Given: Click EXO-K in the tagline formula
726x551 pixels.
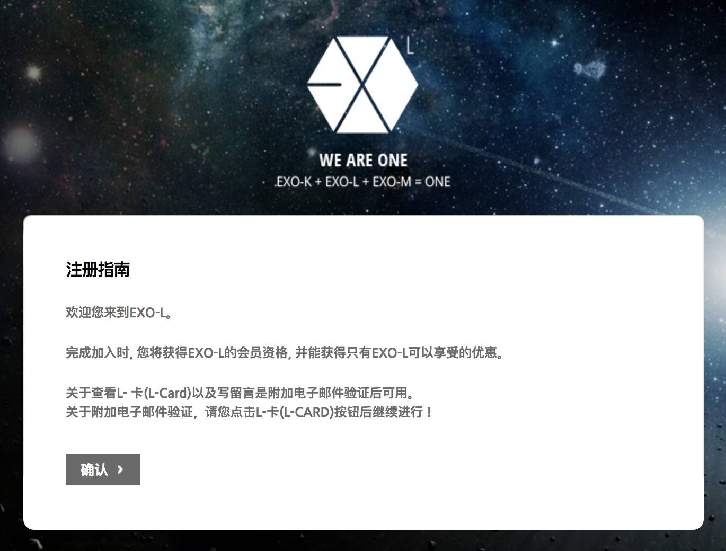Looking at the screenshot, I should tap(294, 182).
